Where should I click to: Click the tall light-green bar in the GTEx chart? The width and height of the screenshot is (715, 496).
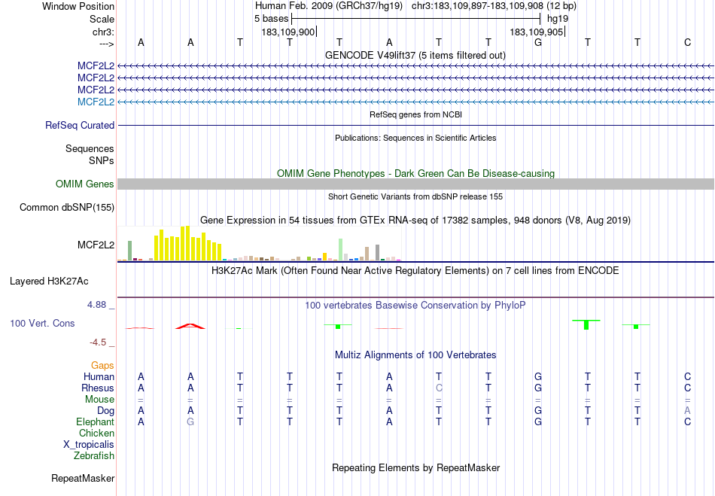pyautogui.click(x=341, y=249)
